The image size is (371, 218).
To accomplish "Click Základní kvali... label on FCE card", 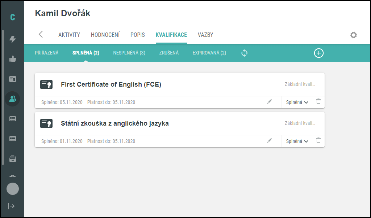I will [x=300, y=84].
